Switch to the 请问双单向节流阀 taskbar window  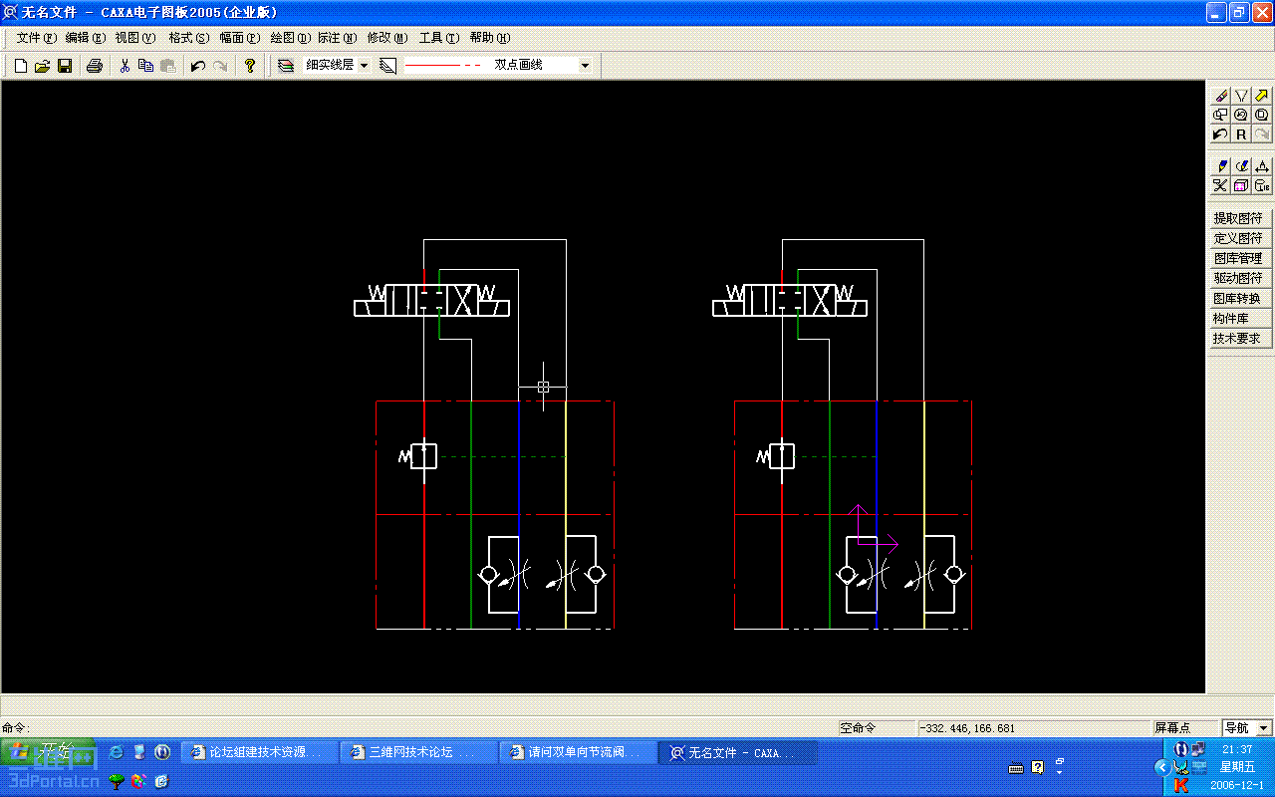tap(578, 752)
